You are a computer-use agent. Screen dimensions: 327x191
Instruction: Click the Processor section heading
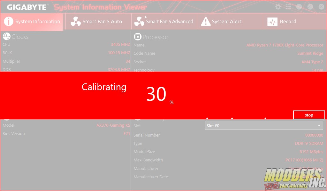[x=156, y=37]
